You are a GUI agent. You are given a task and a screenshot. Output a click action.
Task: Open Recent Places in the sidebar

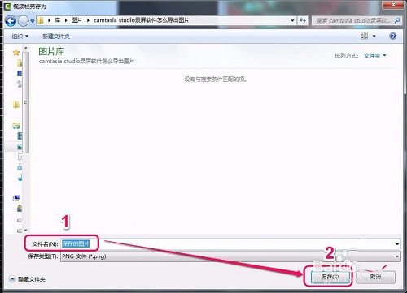point(20,84)
